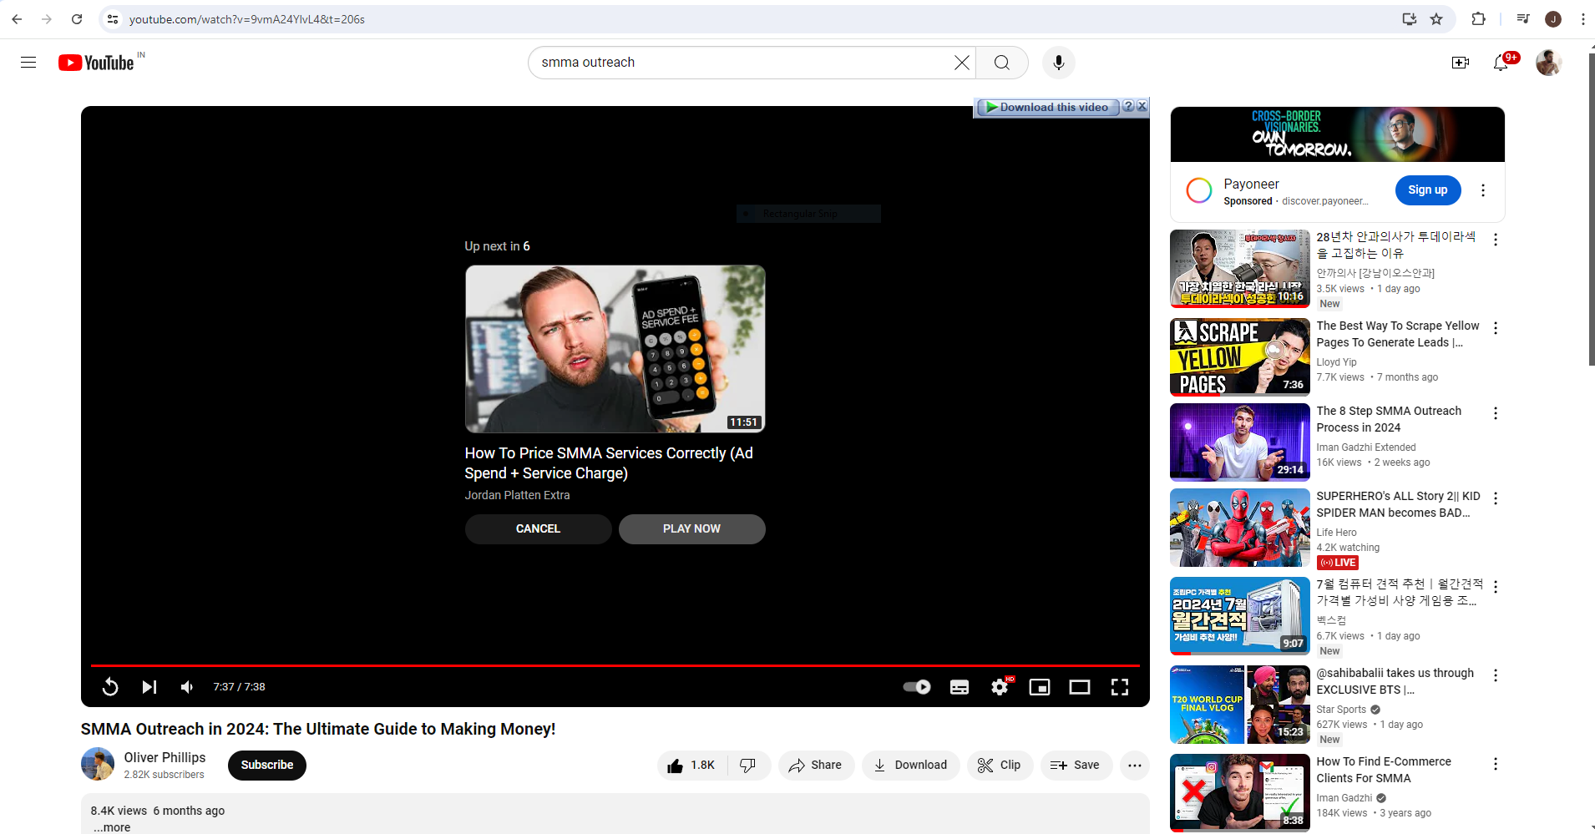
Task: Mute the video volume
Action: click(x=188, y=687)
